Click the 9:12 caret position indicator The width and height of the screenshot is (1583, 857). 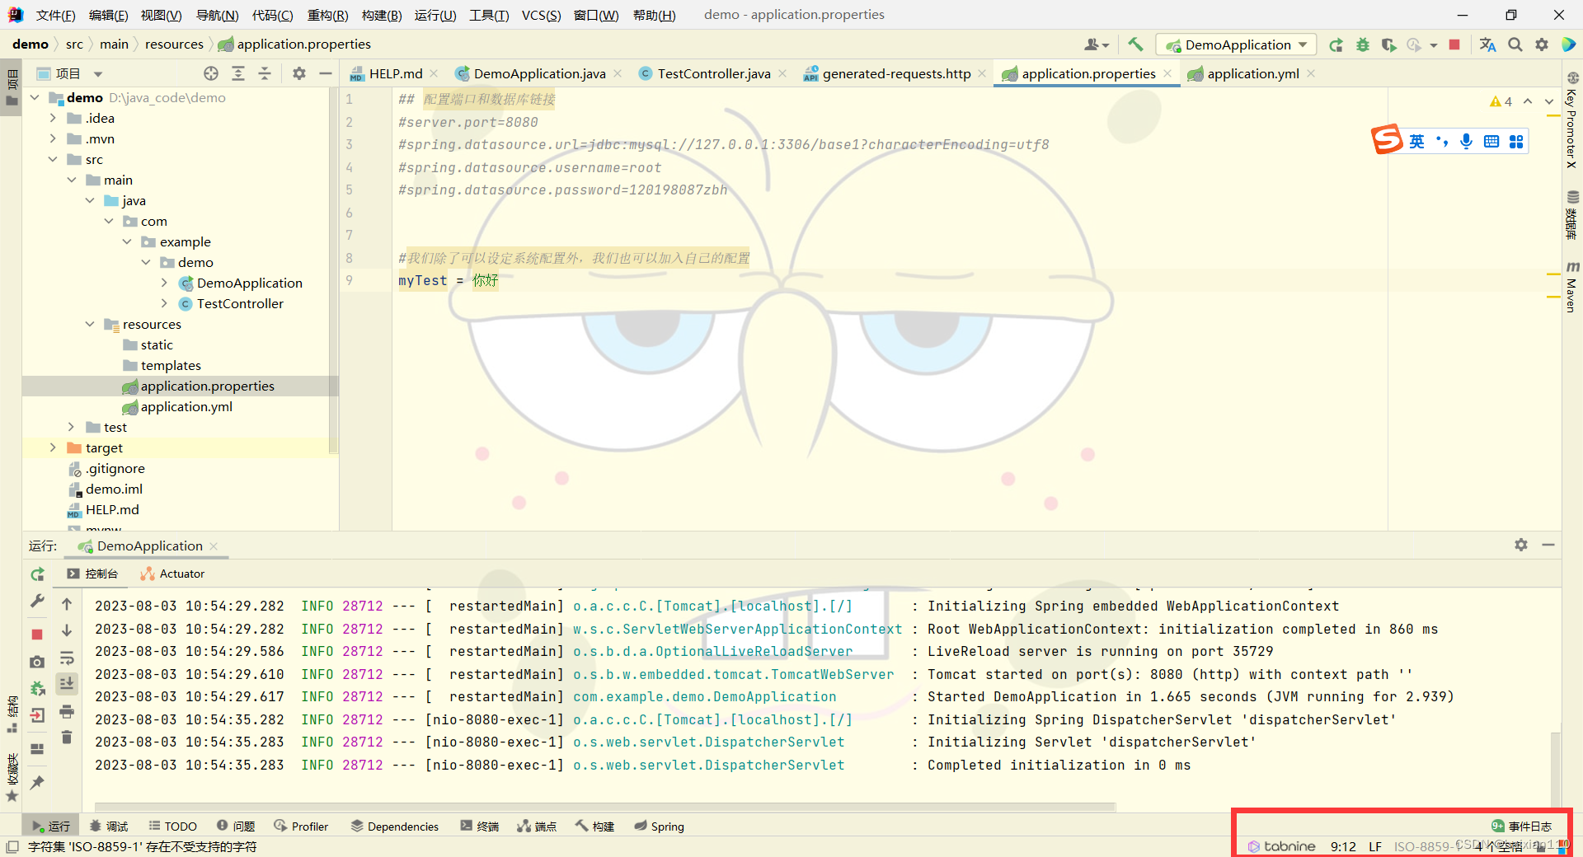[1343, 846]
